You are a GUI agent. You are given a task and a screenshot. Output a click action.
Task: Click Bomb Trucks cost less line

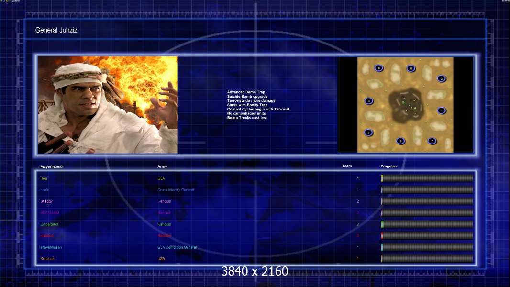pos(247,118)
